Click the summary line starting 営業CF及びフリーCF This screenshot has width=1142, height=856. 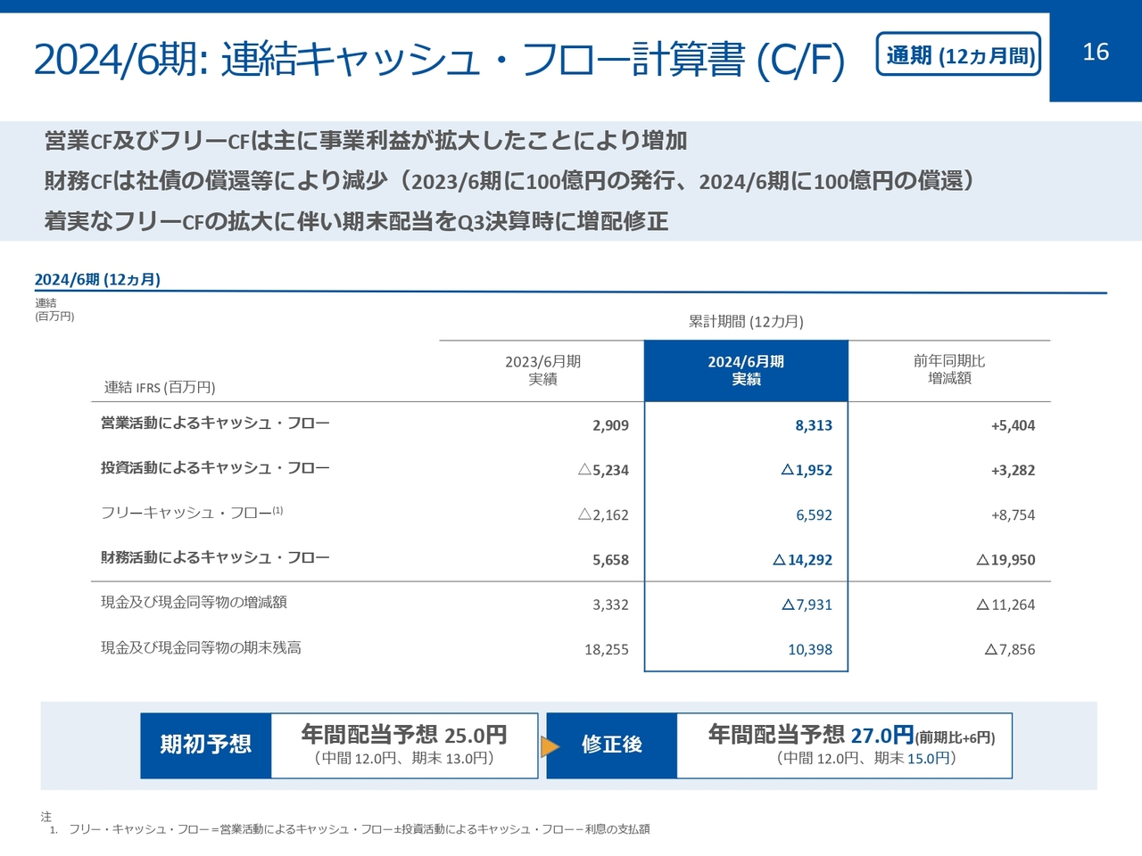coord(366,141)
